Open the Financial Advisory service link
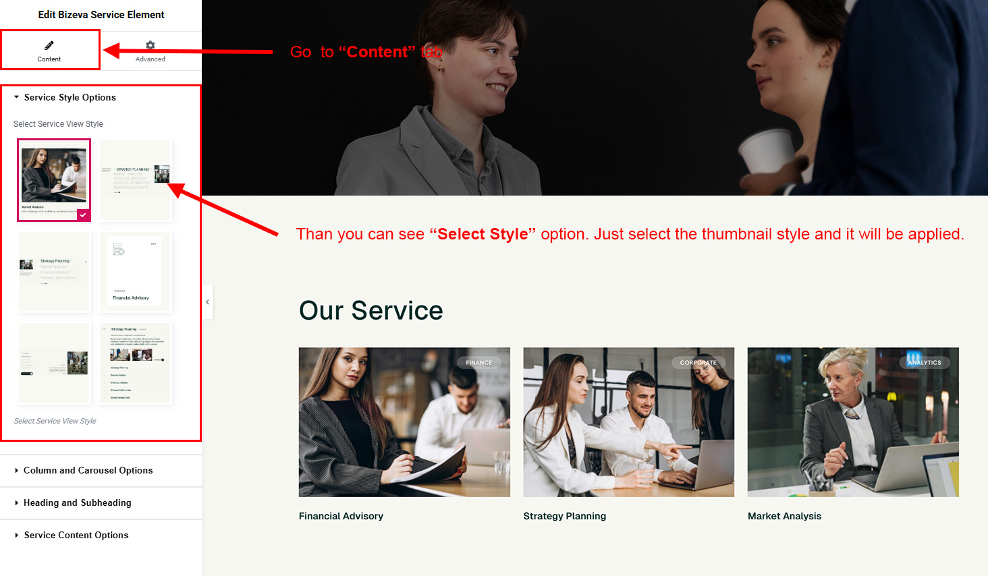This screenshot has height=576, width=988. 341,516
